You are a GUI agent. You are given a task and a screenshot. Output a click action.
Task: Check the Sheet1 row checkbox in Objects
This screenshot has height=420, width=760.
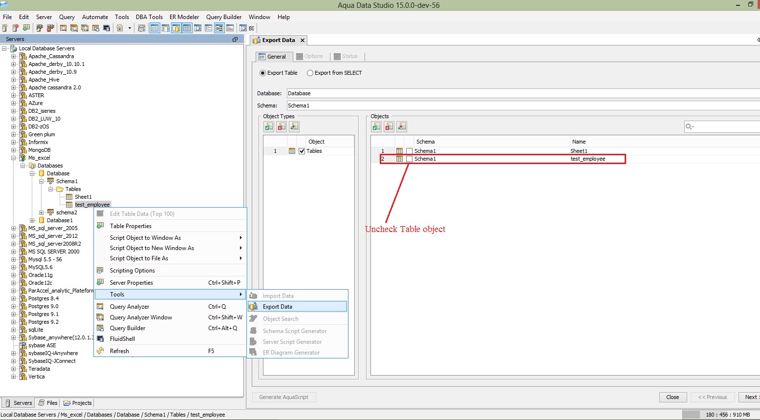[x=410, y=151]
